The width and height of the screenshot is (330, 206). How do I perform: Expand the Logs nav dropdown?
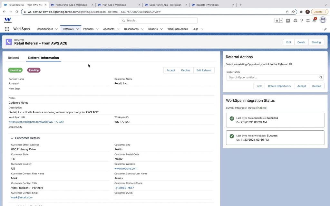click(202, 29)
